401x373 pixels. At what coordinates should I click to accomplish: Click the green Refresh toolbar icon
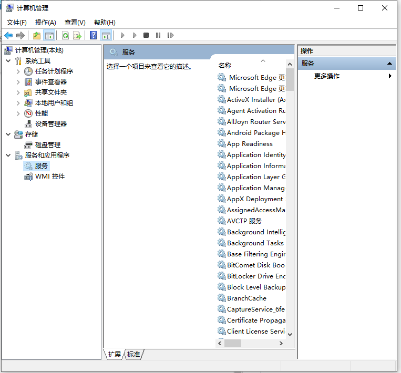pyautogui.click(x=65, y=35)
